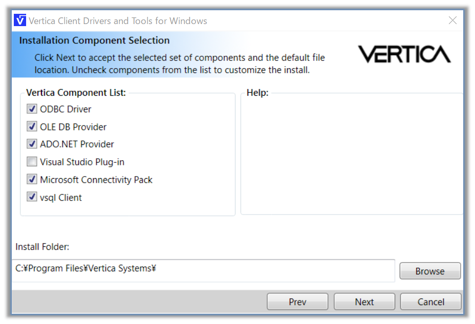
Task: Click the ODBC Driver label text
Action: coord(66,109)
